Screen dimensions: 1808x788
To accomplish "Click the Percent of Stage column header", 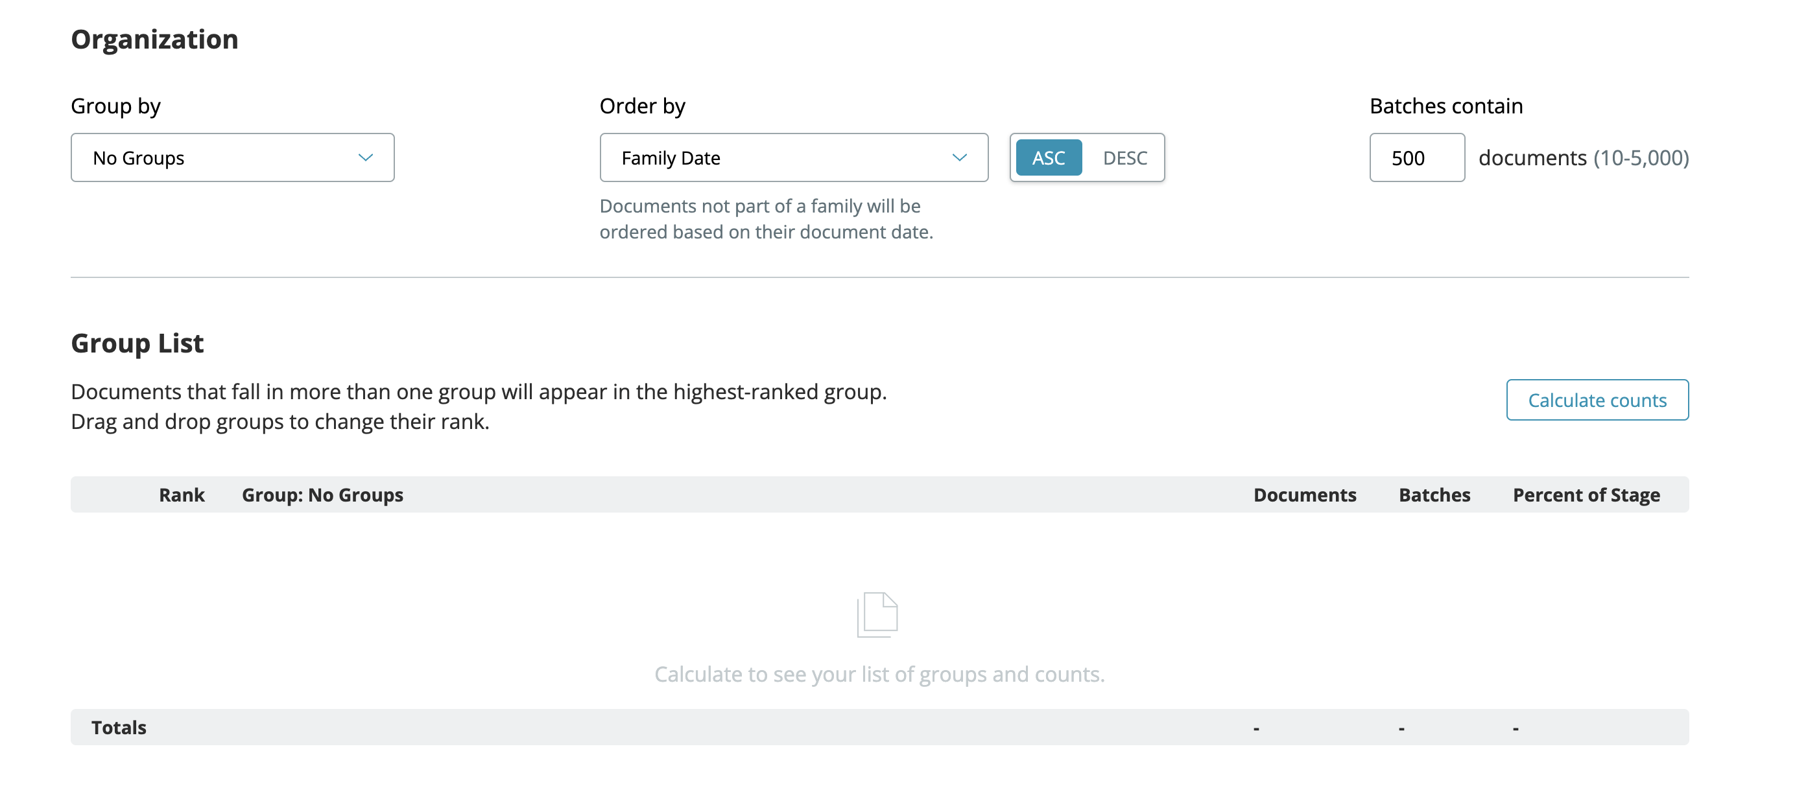I will click(x=1586, y=495).
